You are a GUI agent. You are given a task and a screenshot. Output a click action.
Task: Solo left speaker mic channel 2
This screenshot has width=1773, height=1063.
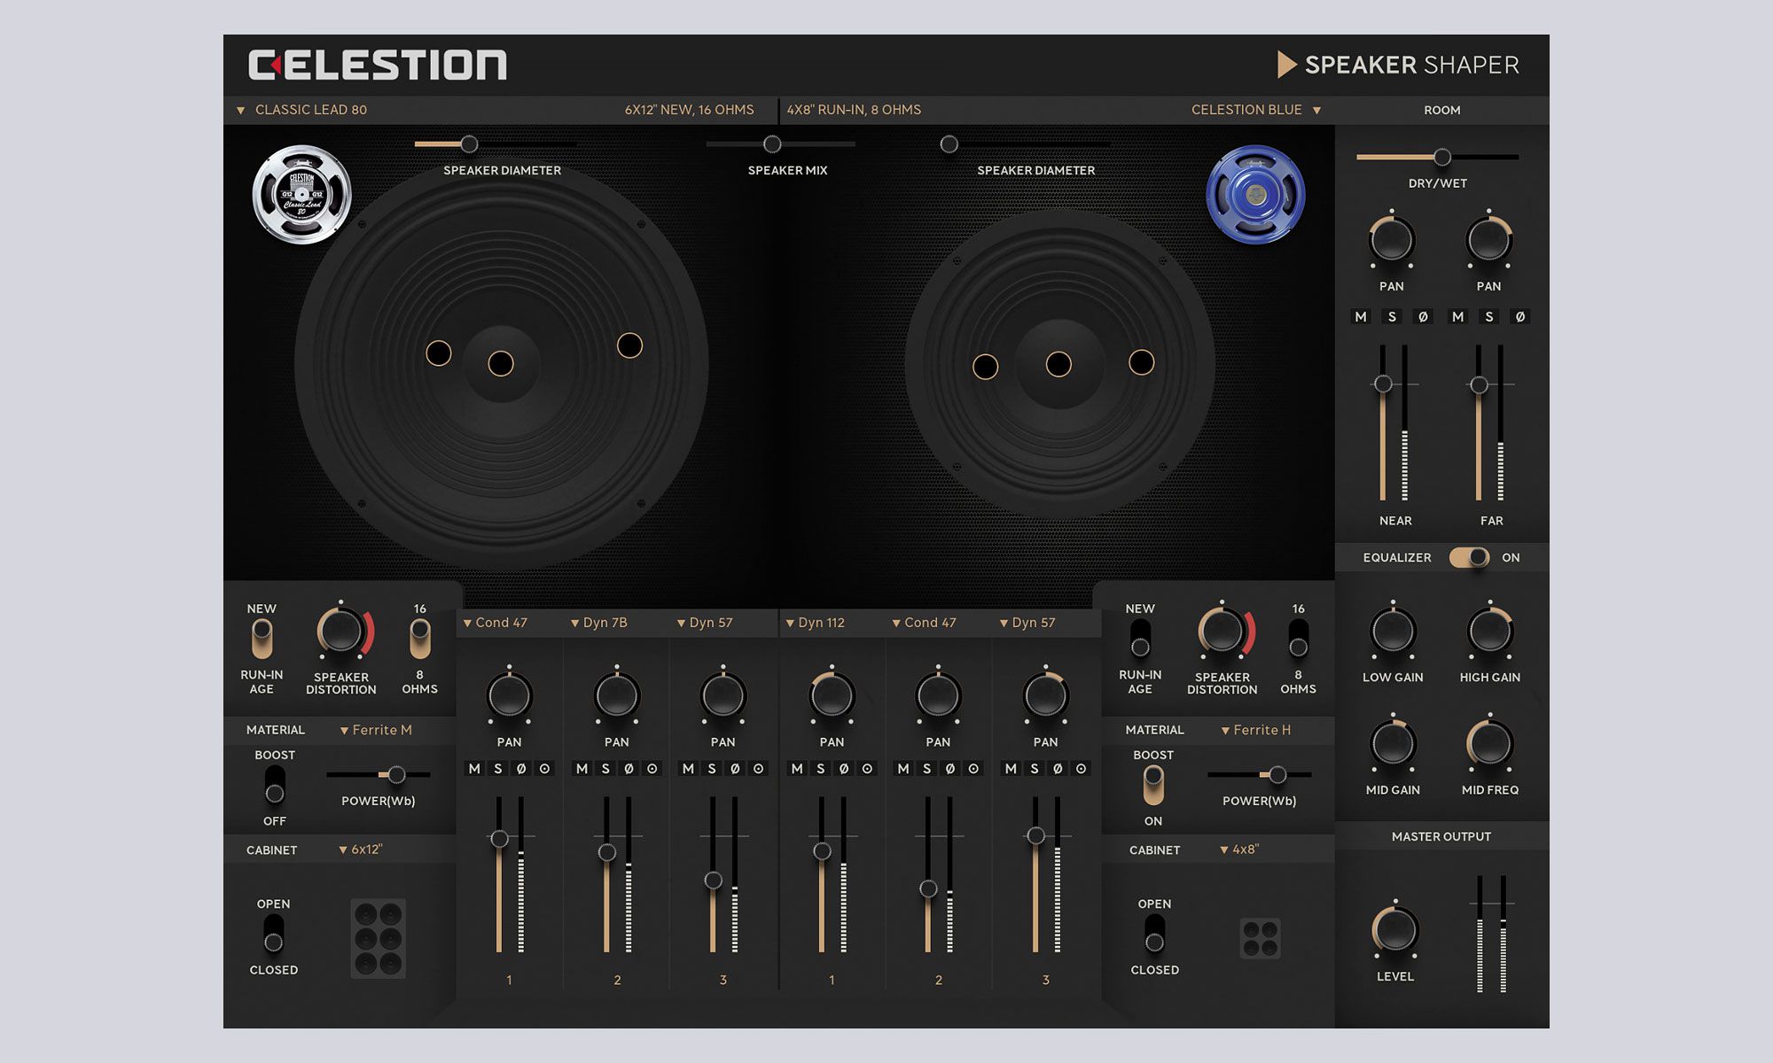605,769
